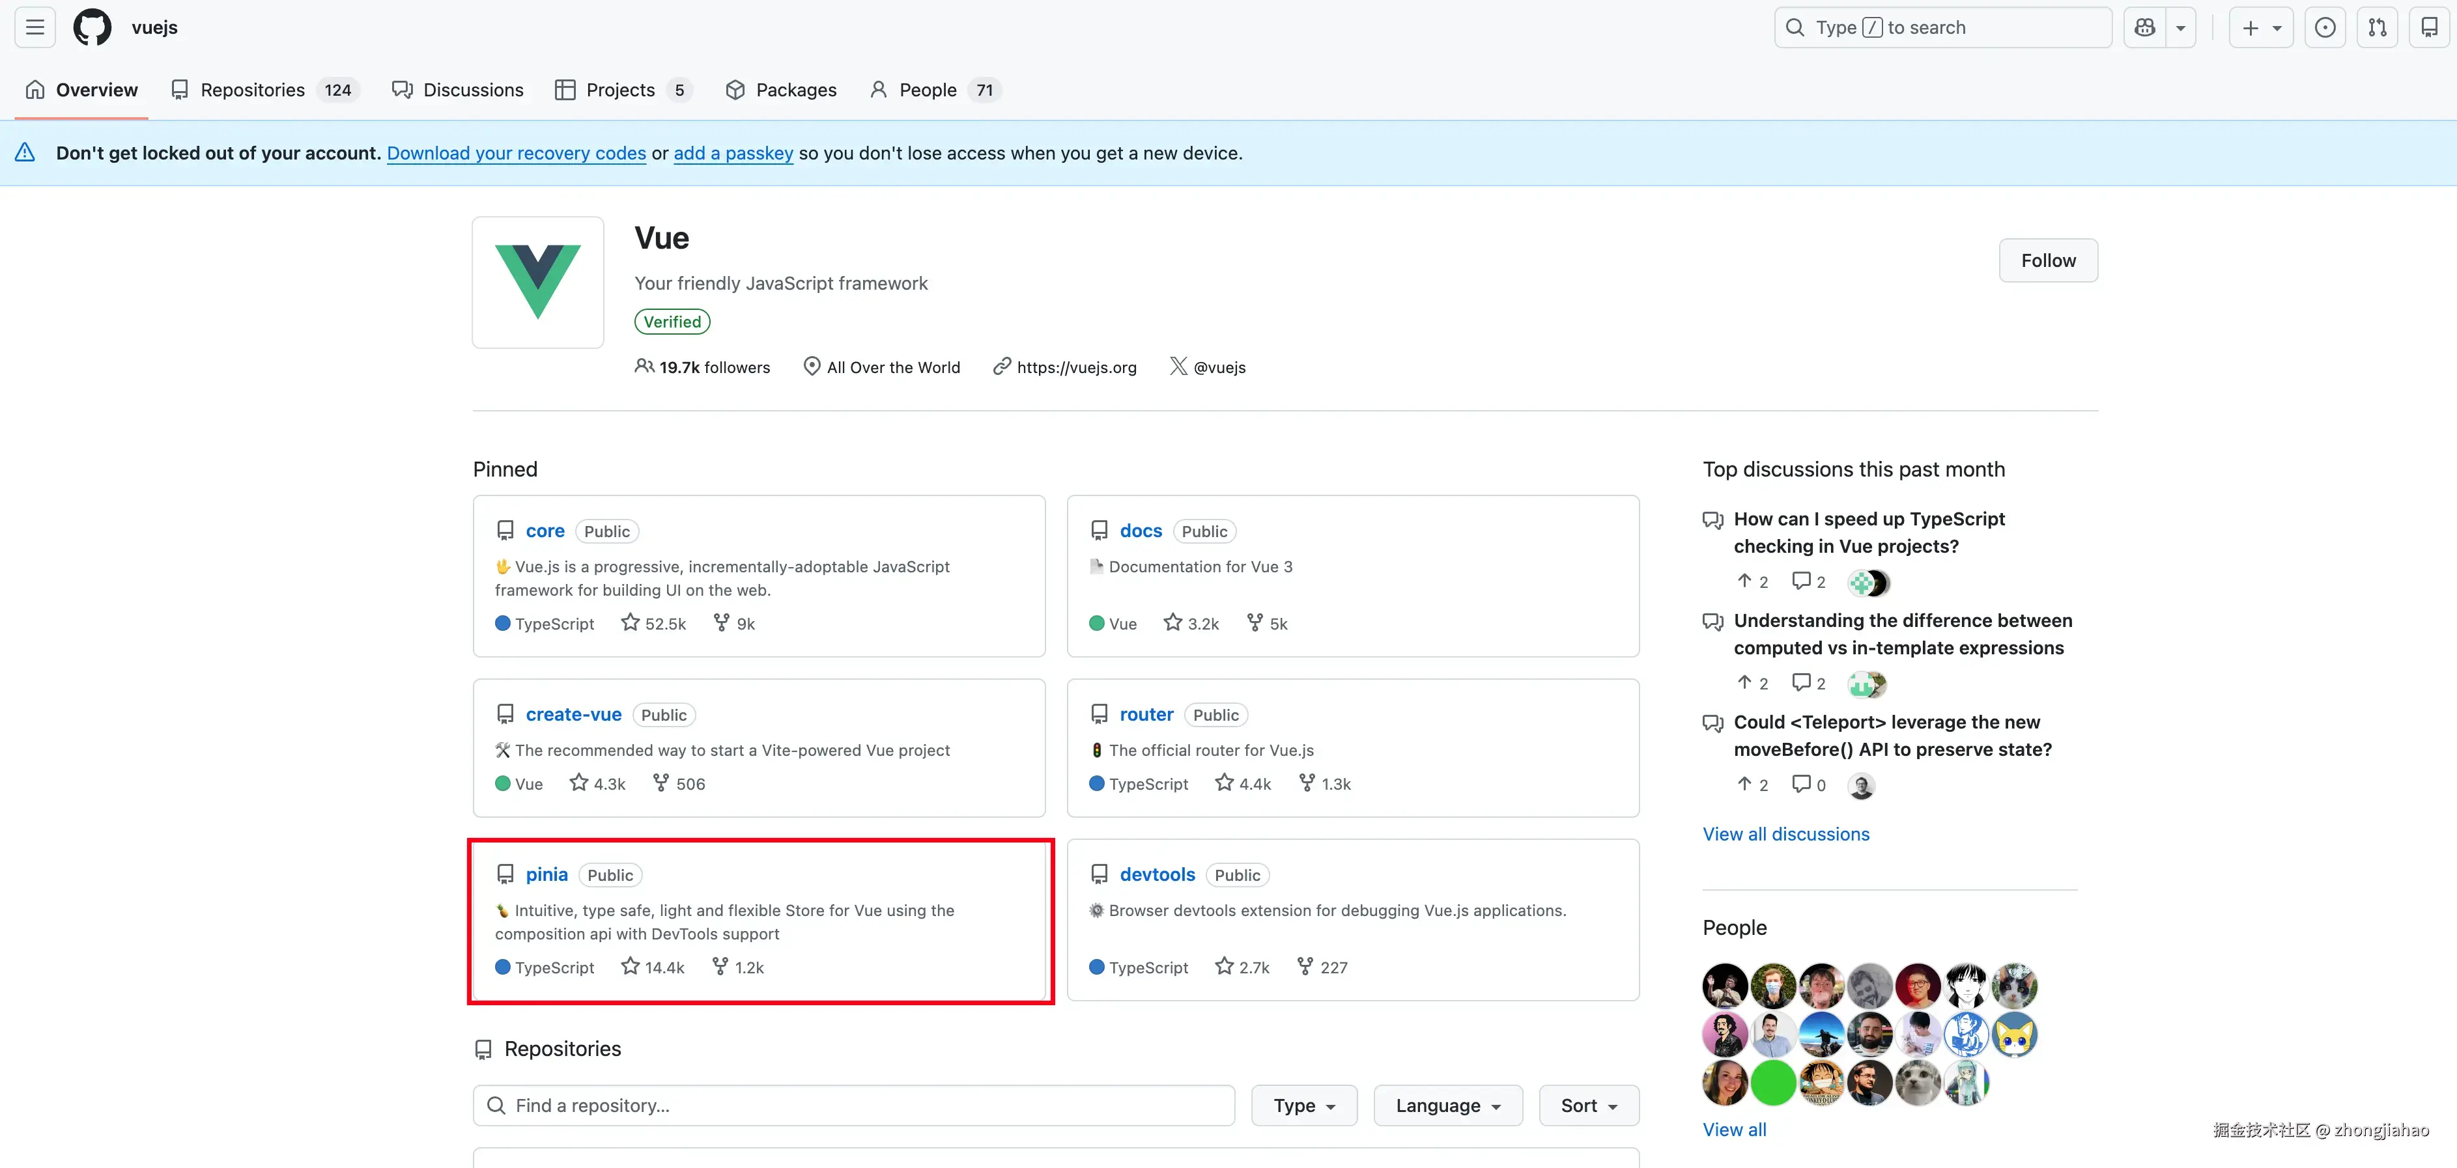This screenshot has height=1168, width=2457.
Task: Click the Find a repository field
Action: pyautogui.click(x=854, y=1105)
